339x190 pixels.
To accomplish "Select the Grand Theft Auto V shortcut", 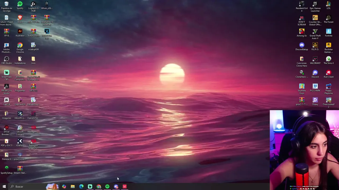I will click(315, 34).
